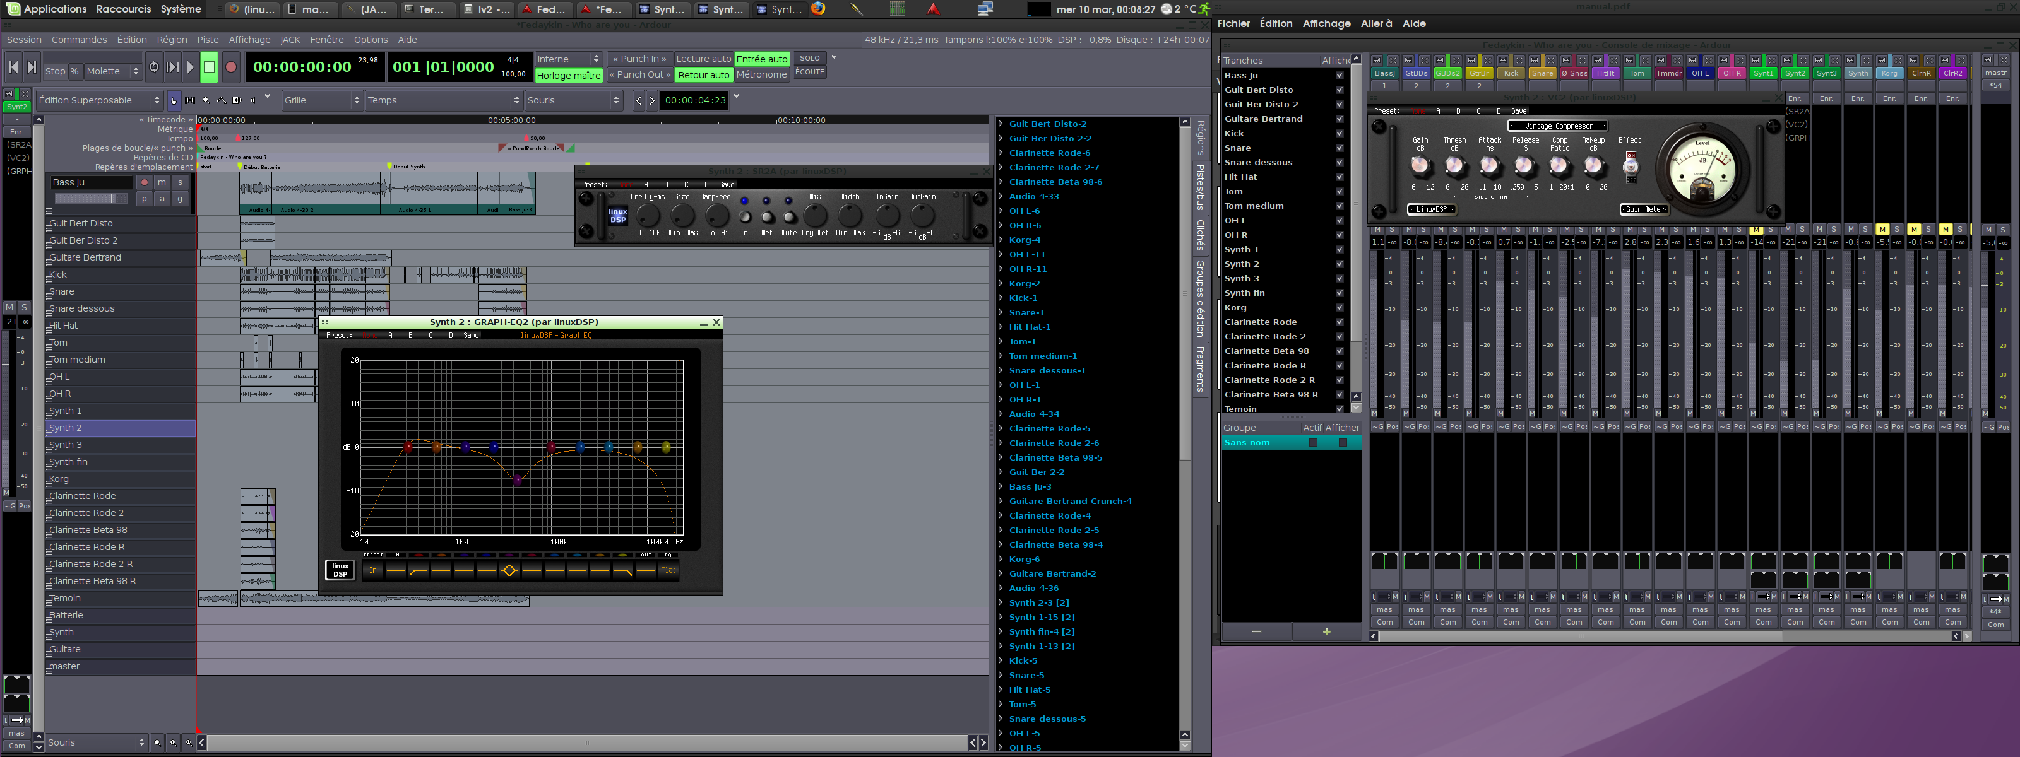The height and width of the screenshot is (757, 2020).
Task: Click the audition speaker tool
Action: (252, 100)
